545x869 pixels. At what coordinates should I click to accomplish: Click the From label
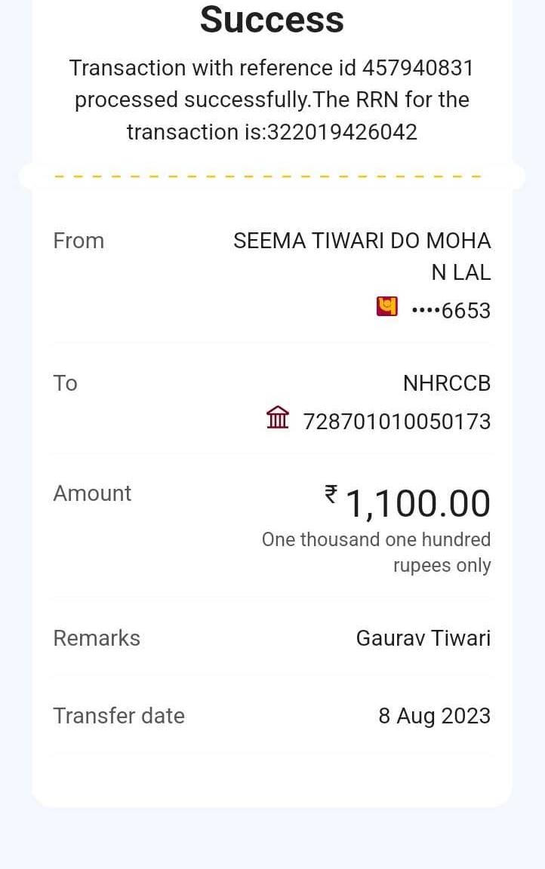tap(79, 241)
